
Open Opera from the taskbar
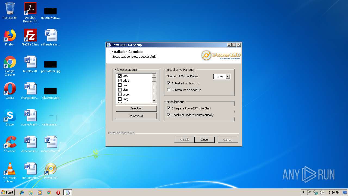pyautogui.click(x=58, y=192)
